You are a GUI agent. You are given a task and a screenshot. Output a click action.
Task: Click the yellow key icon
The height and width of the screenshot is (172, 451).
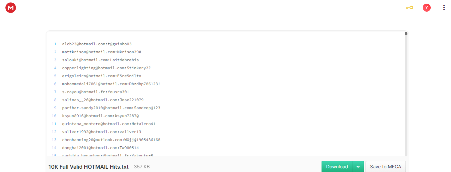tap(409, 8)
